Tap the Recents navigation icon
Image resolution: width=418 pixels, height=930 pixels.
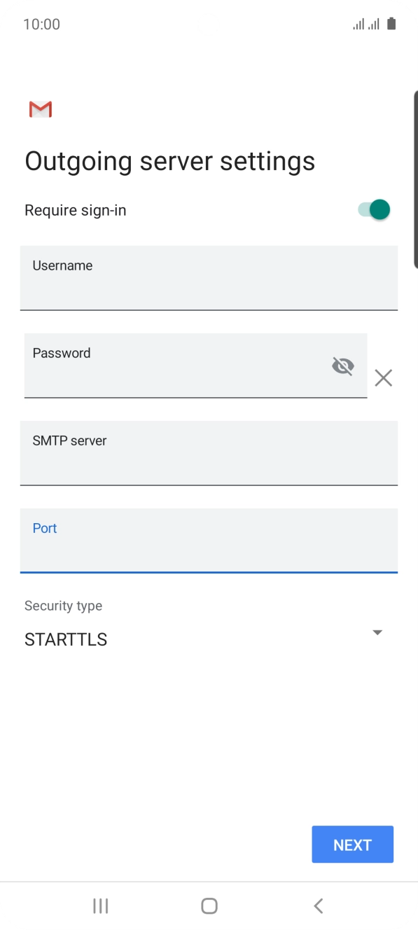pos(100,905)
